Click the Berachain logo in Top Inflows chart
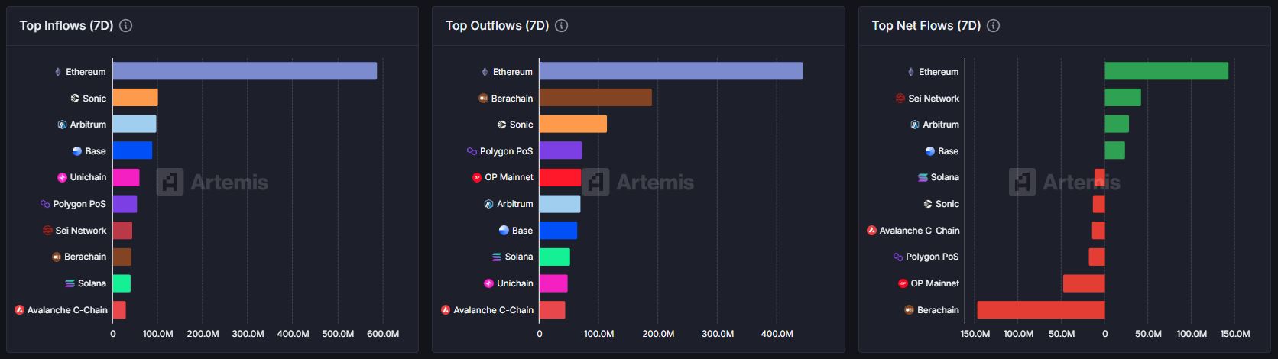The image size is (1278, 359). coord(56,257)
